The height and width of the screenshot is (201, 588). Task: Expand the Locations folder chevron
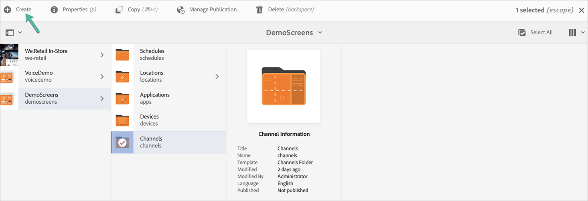pos(217,76)
